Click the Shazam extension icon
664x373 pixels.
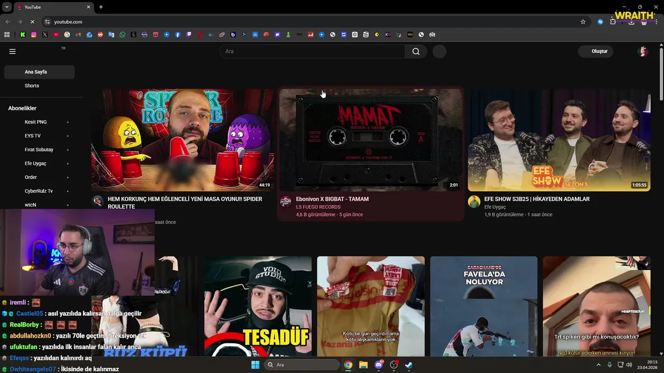point(600,22)
